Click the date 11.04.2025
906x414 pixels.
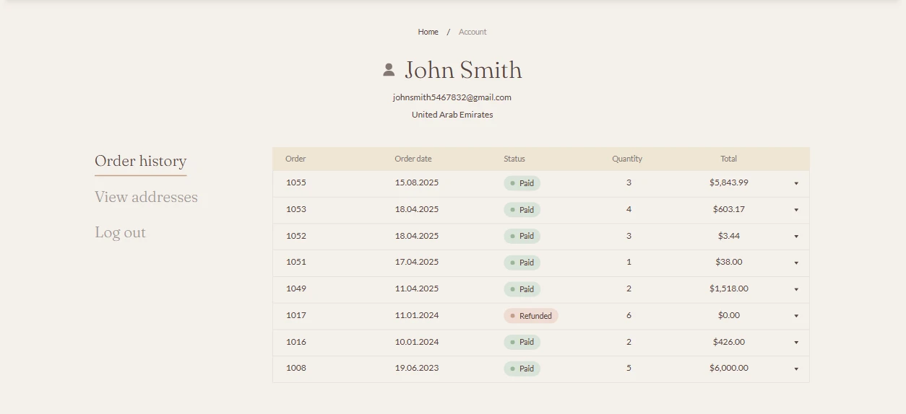417,289
